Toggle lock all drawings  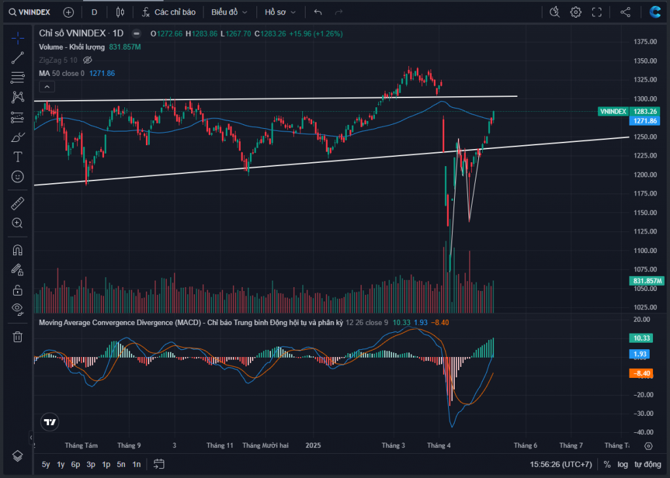[x=18, y=290]
